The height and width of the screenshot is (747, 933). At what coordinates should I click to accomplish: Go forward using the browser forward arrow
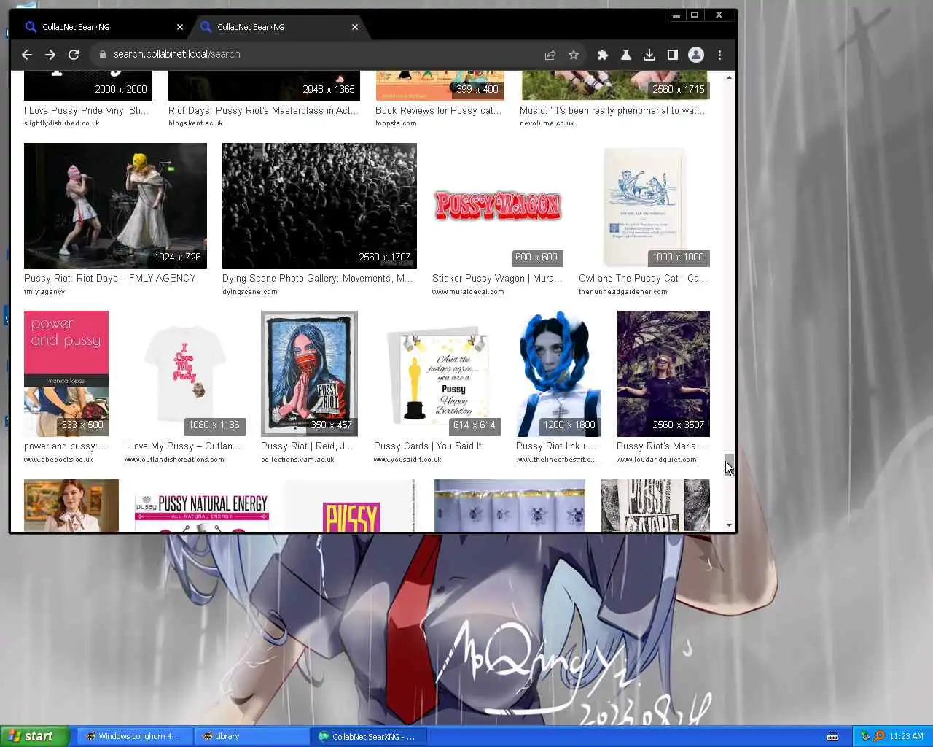(50, 55)
